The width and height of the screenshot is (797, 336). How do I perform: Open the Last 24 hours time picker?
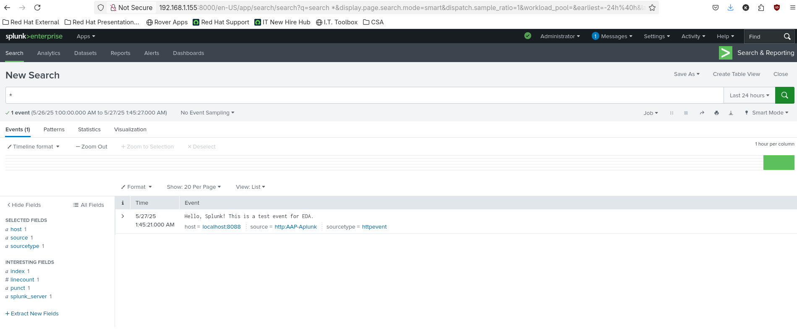coord(749,96)
